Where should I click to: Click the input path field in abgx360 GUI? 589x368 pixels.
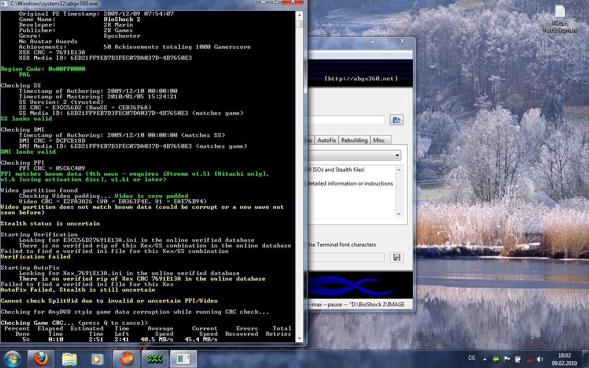point(346,120)
